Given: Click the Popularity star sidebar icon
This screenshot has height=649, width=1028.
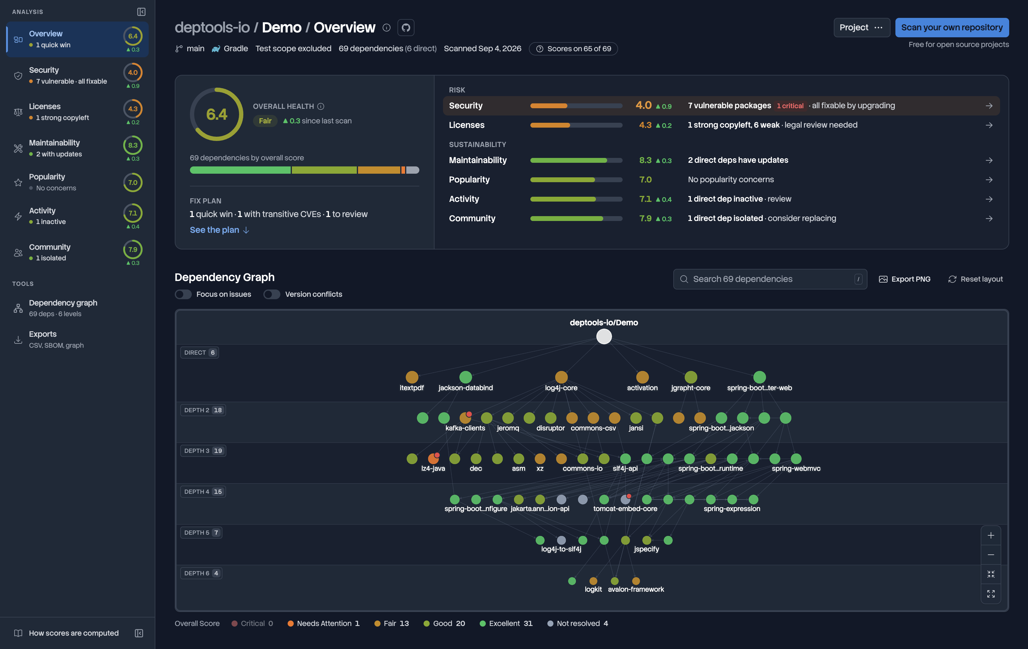Looking at the screenshot, I should (x=18, y=182).
